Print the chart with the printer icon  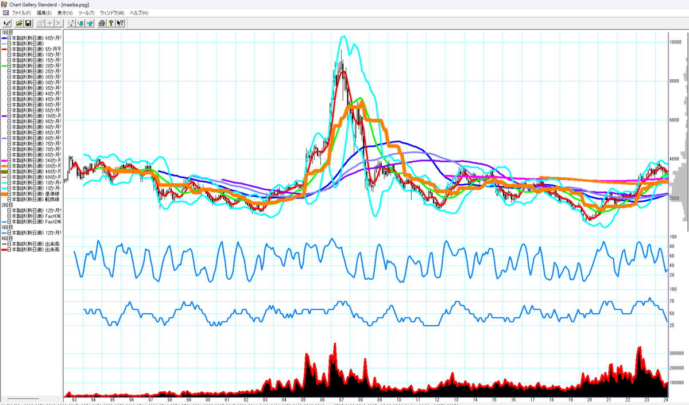(102, 23)
